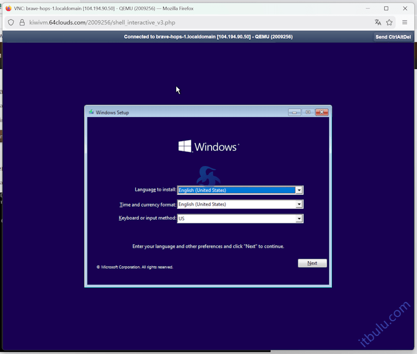Click the maximize icon on the Windows Setup dialog
417x354 pixels.
click(308, 112)
